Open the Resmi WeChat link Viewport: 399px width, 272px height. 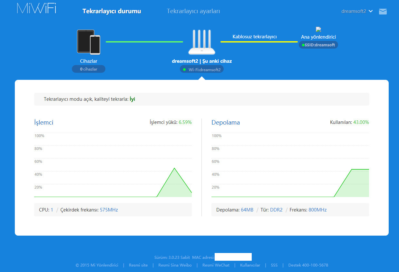(216, 265)
